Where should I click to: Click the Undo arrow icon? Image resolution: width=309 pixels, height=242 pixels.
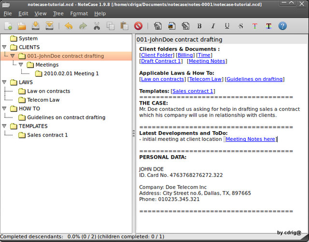(x=69, y=26)
